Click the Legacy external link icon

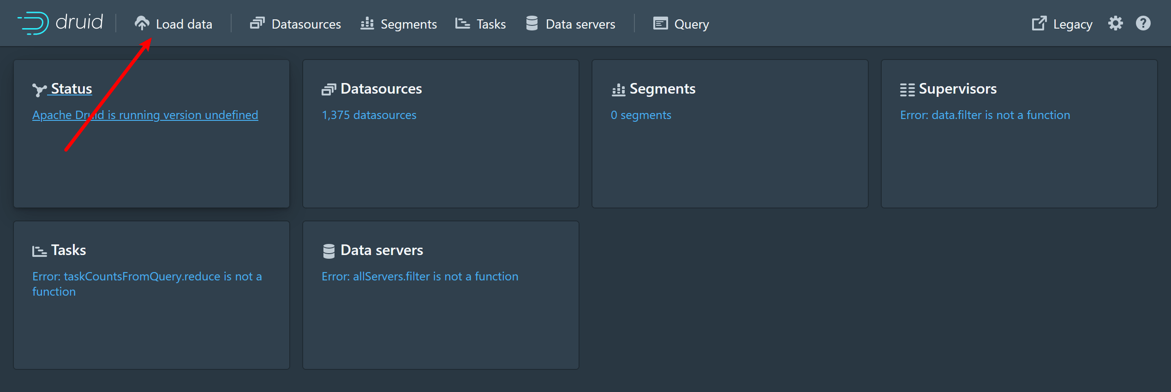[x=1039, y=23]
